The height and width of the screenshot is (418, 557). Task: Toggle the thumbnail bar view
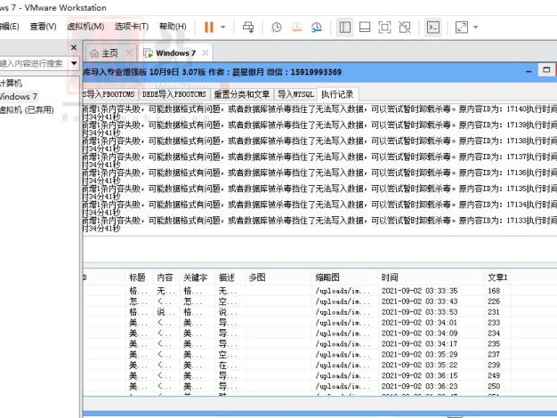[x=365, y=27]
